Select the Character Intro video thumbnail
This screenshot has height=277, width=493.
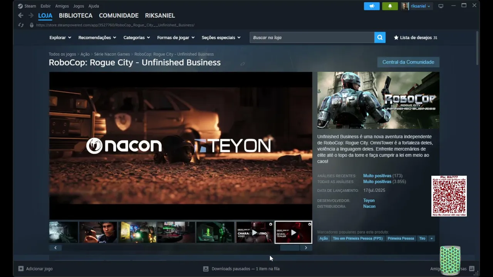254,232
